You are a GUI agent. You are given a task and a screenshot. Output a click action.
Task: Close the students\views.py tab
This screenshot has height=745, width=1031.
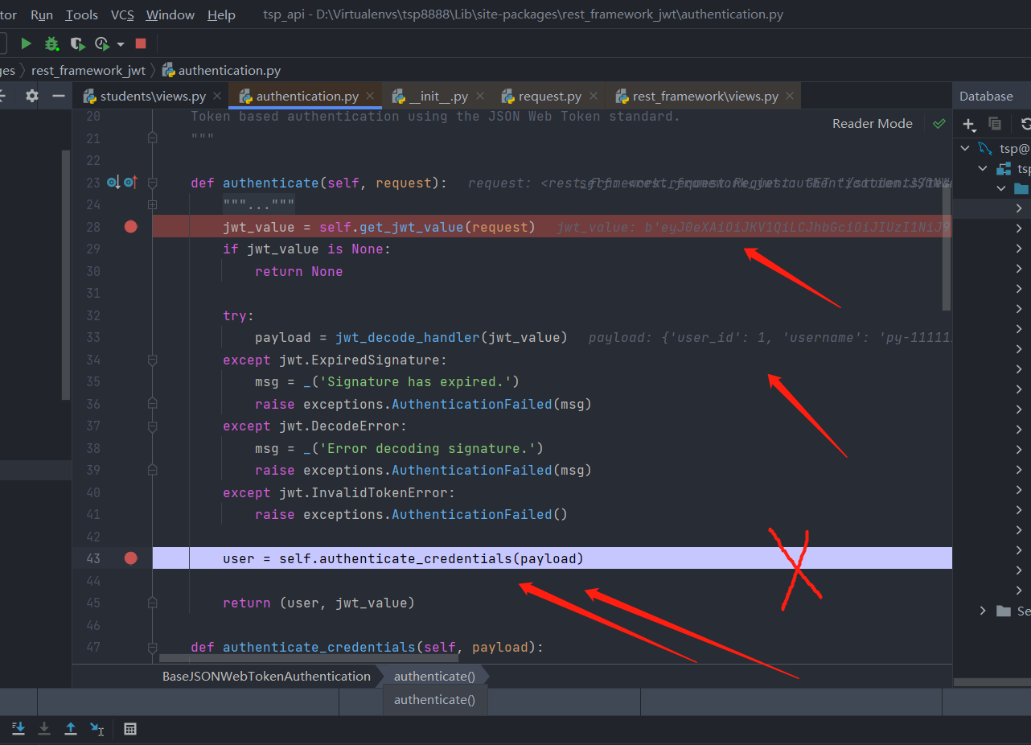[x=217, y=97]
